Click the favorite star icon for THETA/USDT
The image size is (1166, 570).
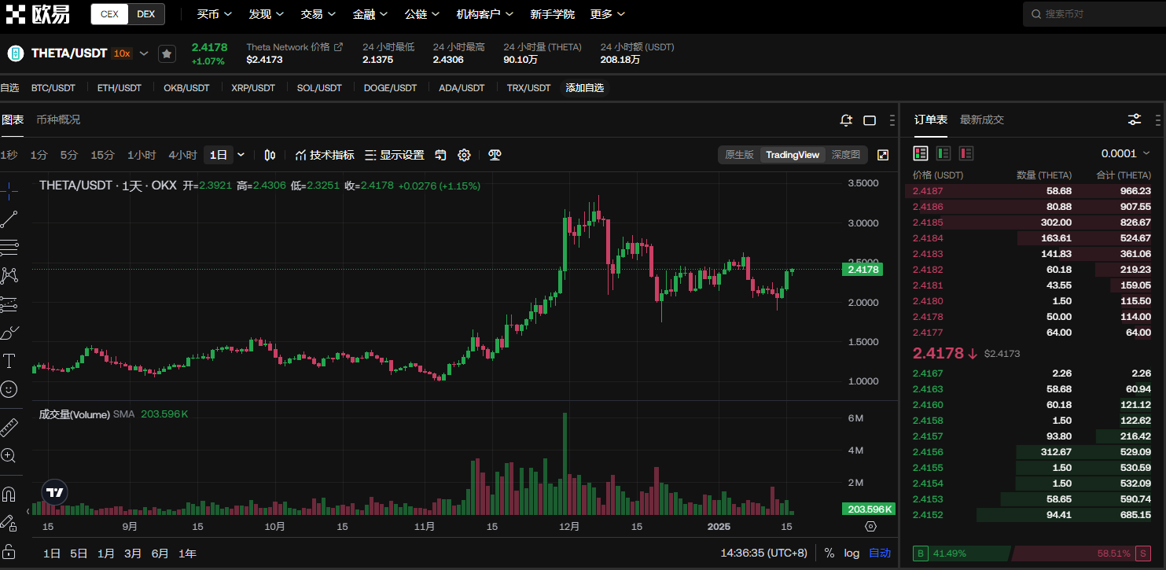click(x=167, y=53)
